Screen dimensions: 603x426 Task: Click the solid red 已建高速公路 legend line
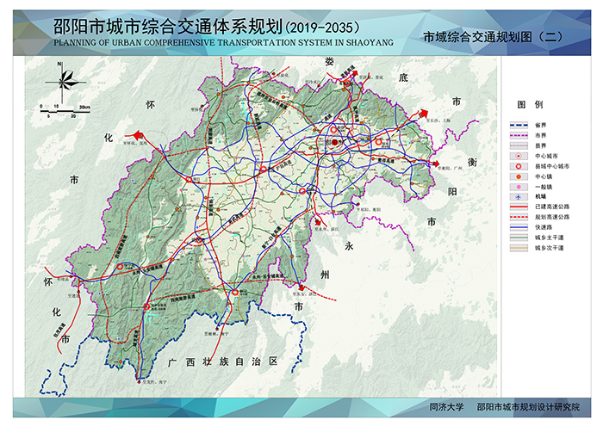(517, 207)
